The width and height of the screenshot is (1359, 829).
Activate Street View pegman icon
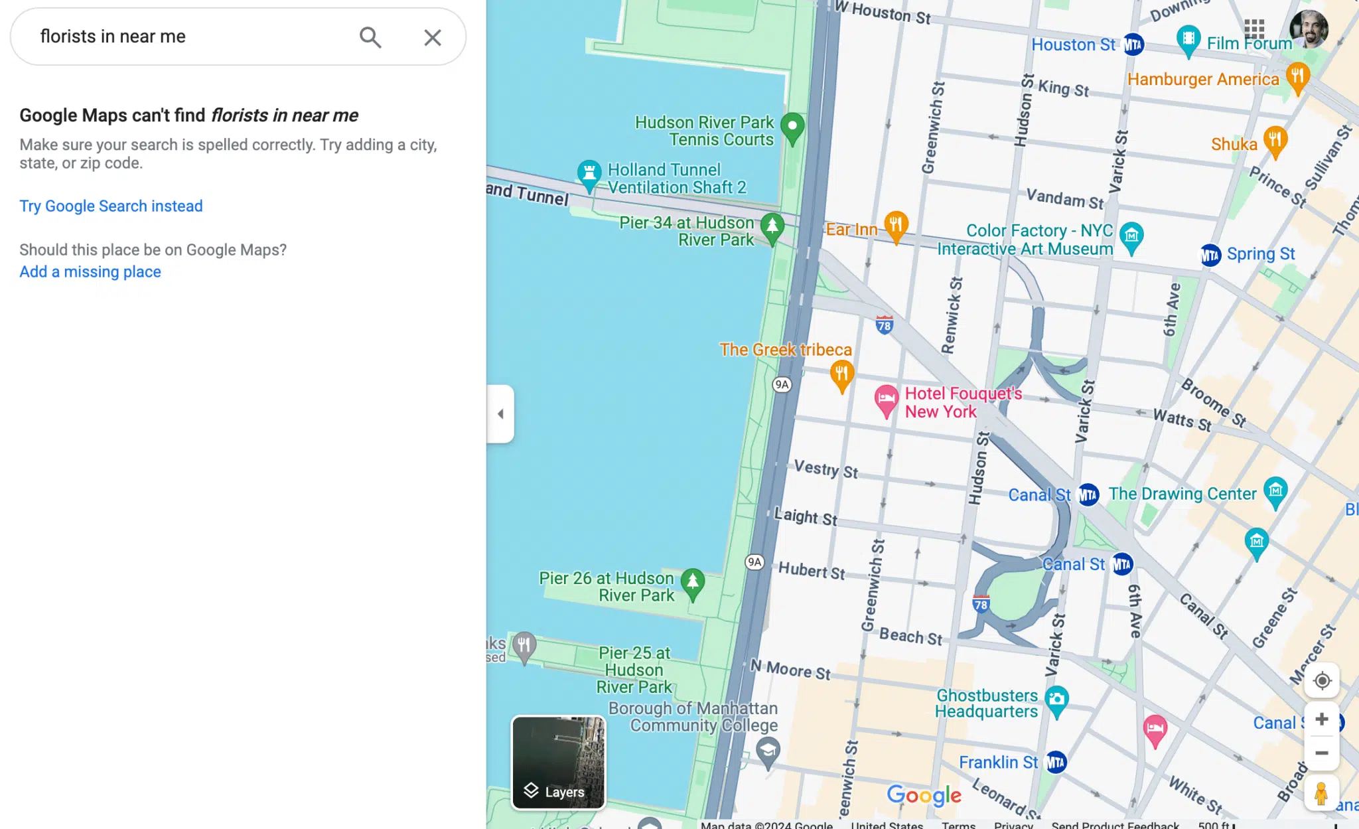coord(1321,793)
